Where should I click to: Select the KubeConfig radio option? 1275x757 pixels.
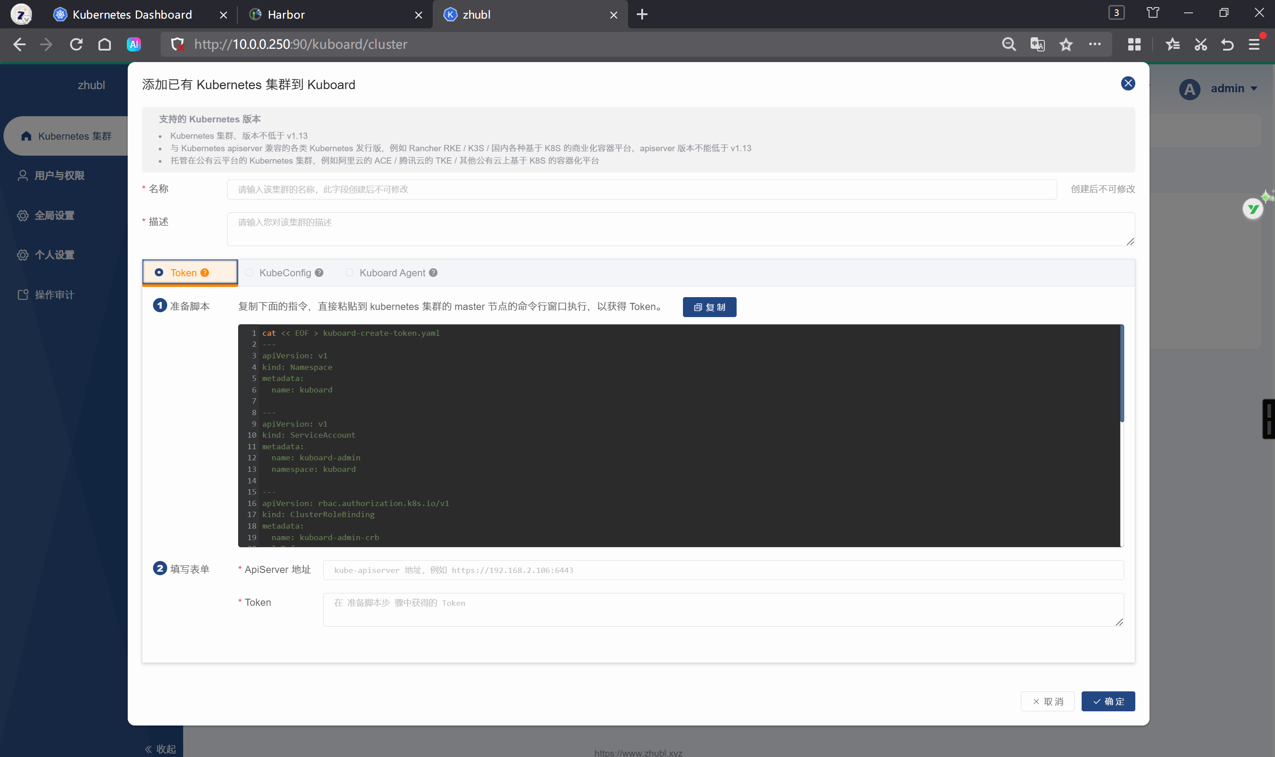tap(249, 273)
